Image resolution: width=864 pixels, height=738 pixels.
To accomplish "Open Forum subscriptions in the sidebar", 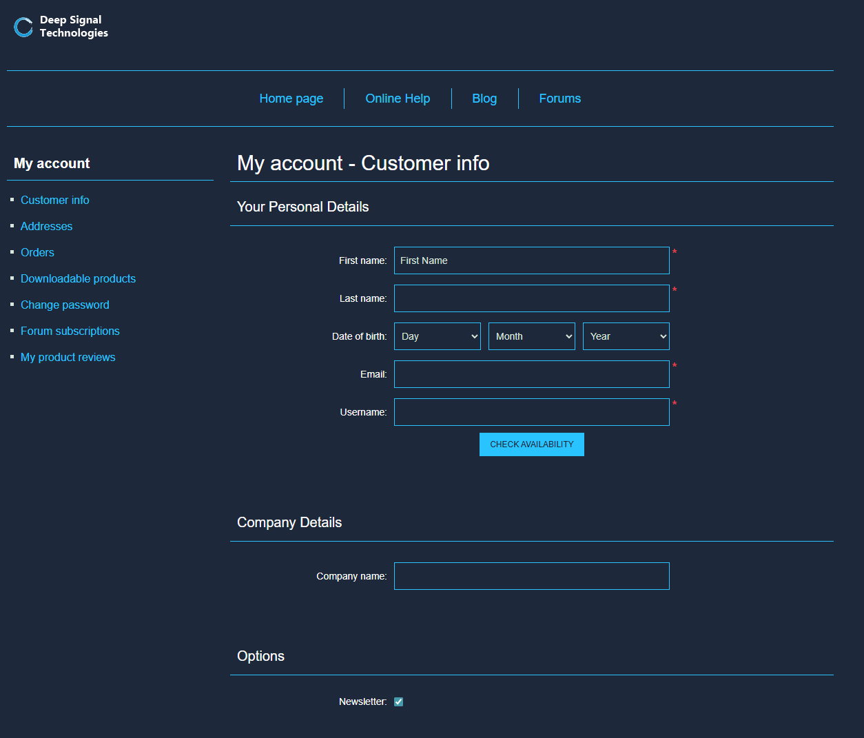I will click(70, 331).
